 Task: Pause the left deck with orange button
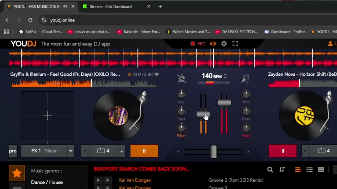(144, 151)
